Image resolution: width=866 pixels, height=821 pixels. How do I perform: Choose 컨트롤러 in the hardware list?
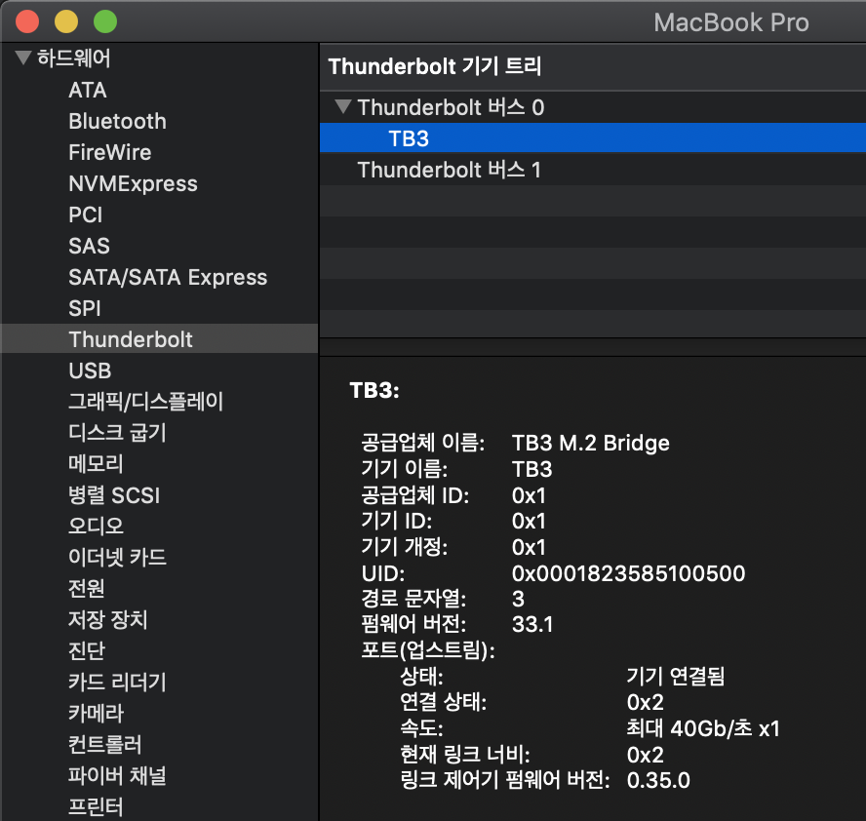[105, 744]
